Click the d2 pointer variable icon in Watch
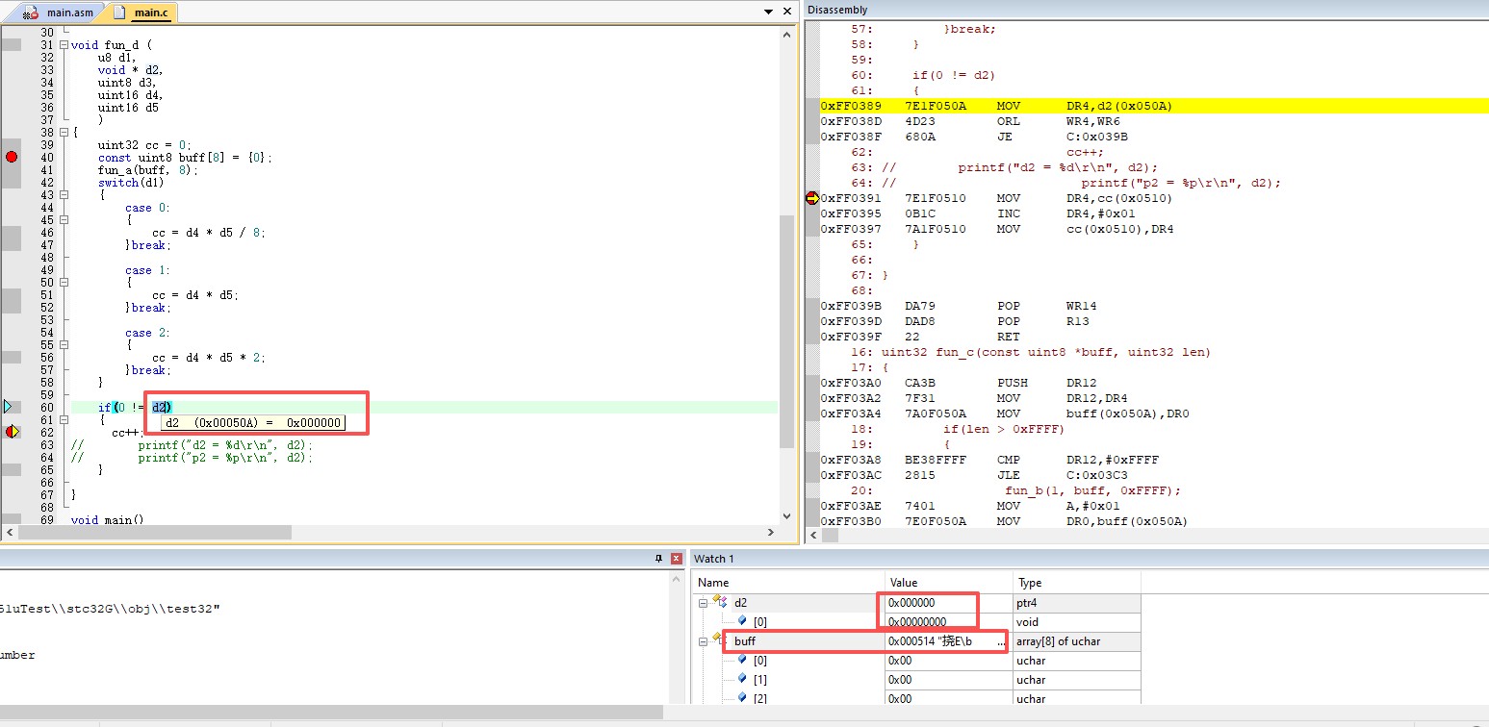The width and height of the screenshot is (1489, 727). point(719,602)
